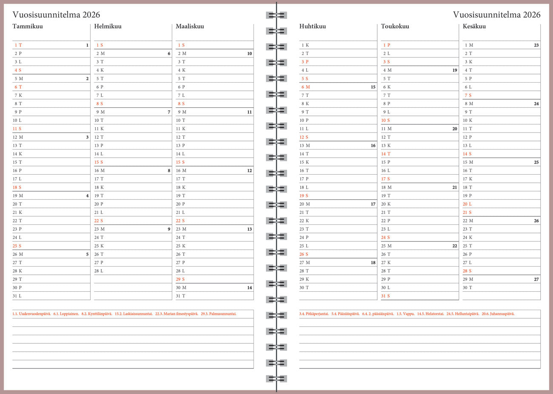Select the red '1 T' row in Tammikuu

(51, 45)
